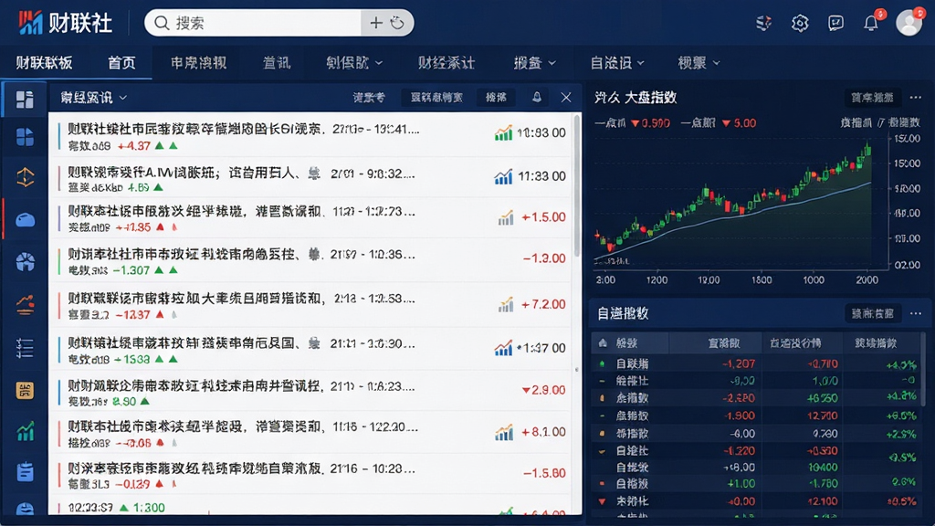This screenshot has height=526, width=935.
Task: Expand the 报备 navigation dropdown
Action: point(535,63)
